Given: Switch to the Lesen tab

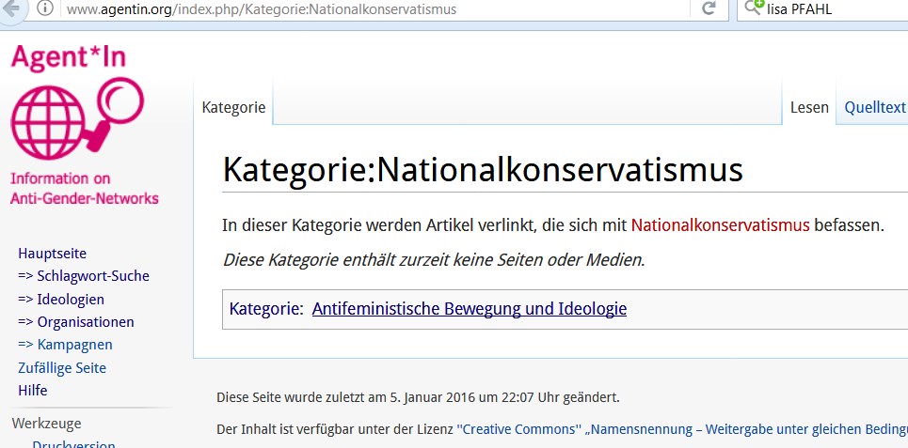Looking at the screenshot, I should [809, 107].
